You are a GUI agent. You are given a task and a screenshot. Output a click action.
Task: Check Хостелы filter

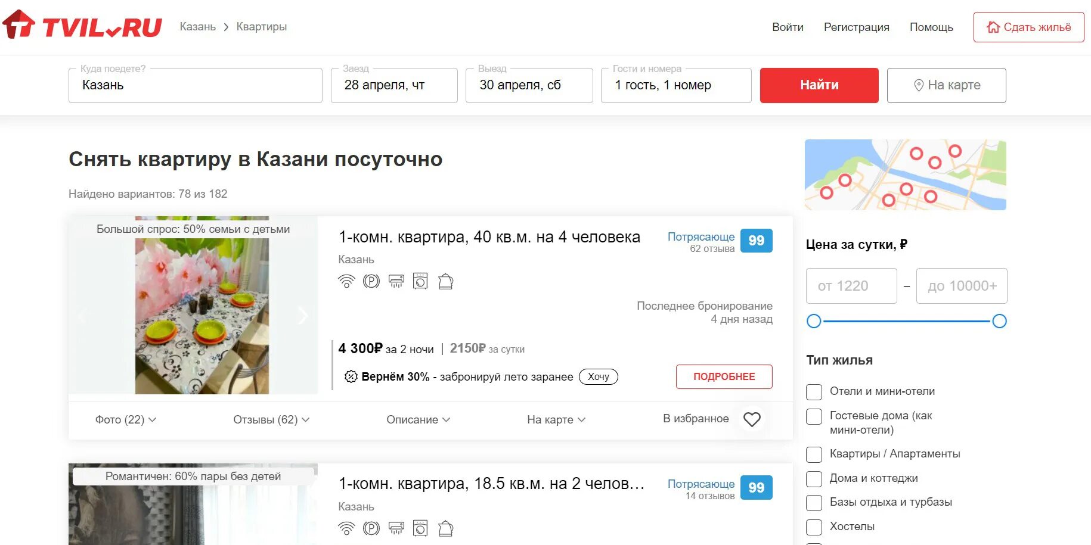(x=814, y=527)
